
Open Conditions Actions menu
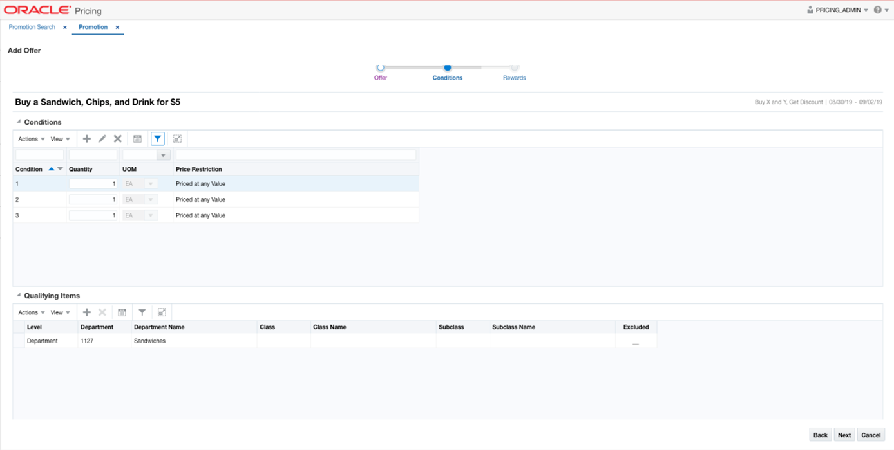point(31,139)
